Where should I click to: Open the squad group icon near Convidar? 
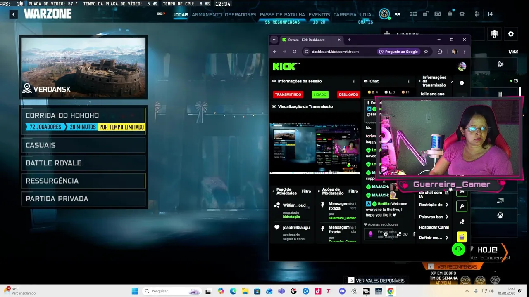point(494,34)
